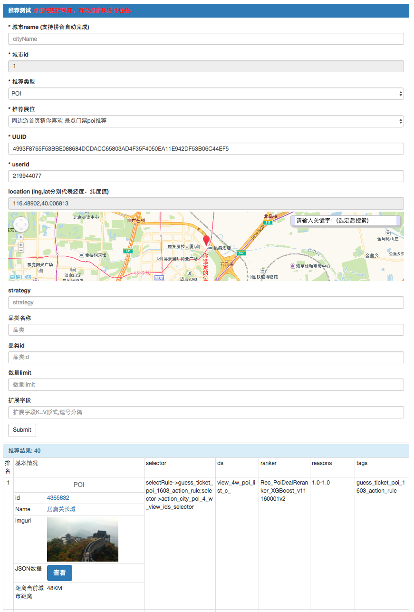
Task: Click the UUID input field
Action: coord(206,149)
